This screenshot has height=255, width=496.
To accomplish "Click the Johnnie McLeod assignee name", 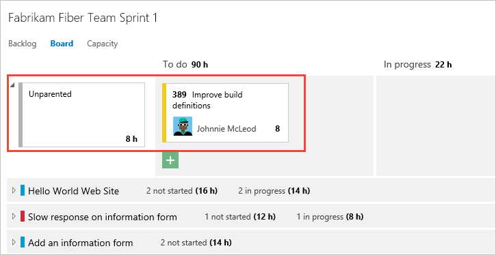I will (226, 129).
